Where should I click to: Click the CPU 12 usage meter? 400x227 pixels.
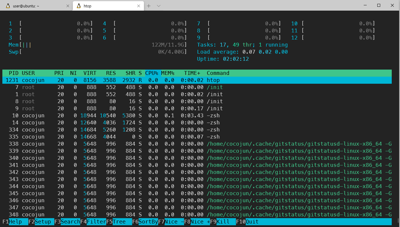pyautogui.click(x=333, y=38)
